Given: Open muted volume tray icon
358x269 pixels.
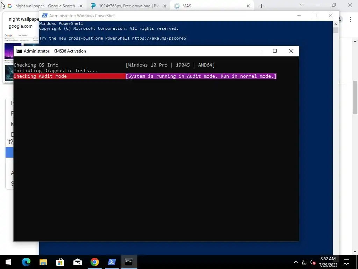Looking at the screenshot, I should 313,262.
